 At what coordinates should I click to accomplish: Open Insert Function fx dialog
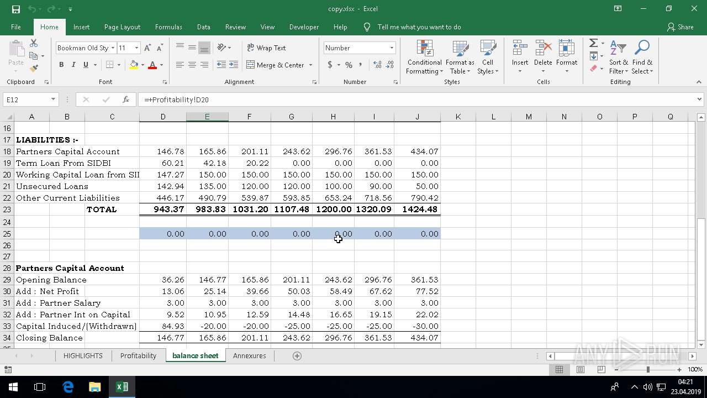[126, 99]
